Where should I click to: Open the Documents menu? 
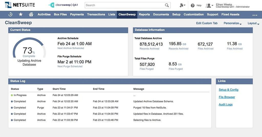(161, 15)
